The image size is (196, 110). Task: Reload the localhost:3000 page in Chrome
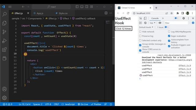coord(128,13)
